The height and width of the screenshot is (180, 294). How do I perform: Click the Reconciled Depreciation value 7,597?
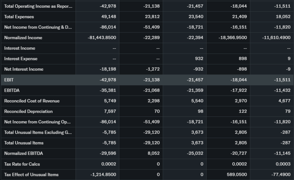tap(110, 111)
